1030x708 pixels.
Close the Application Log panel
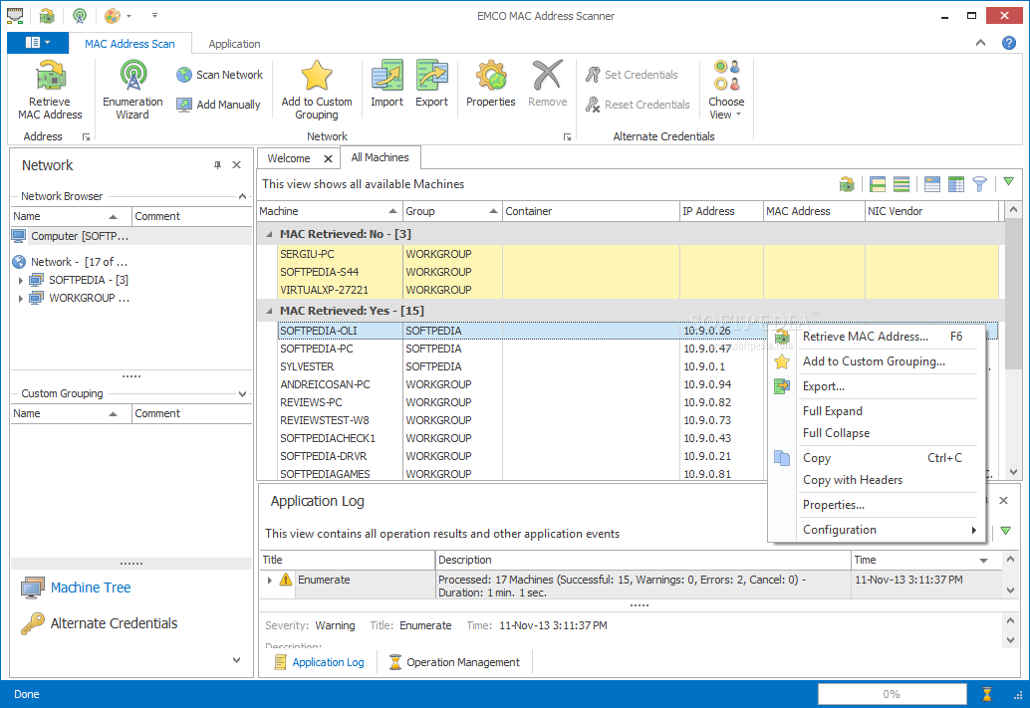click(x=1004, y=501)
